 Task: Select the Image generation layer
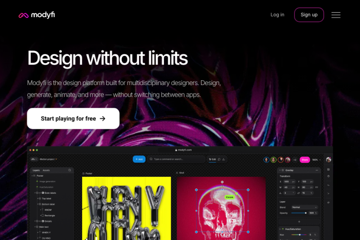pos(47,181)
